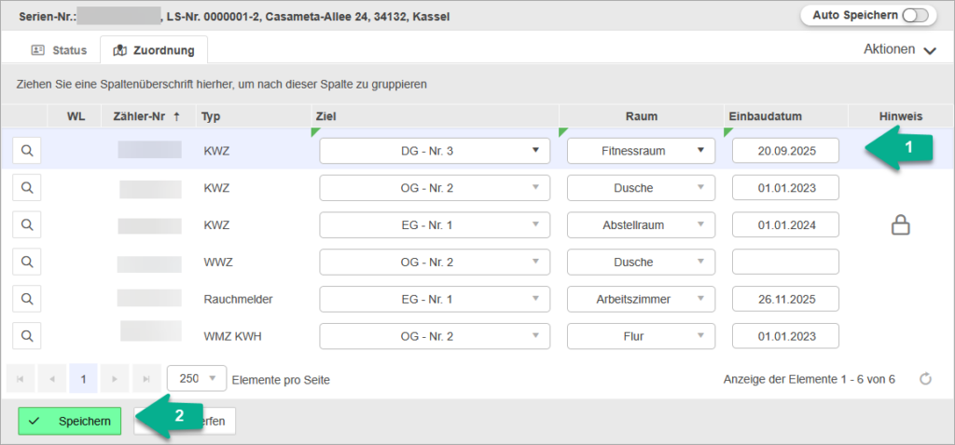Click the magnifier icon in the first KWZ row
Image resolution: width=955 pixels, height=445 pixels.
[28, 150]
